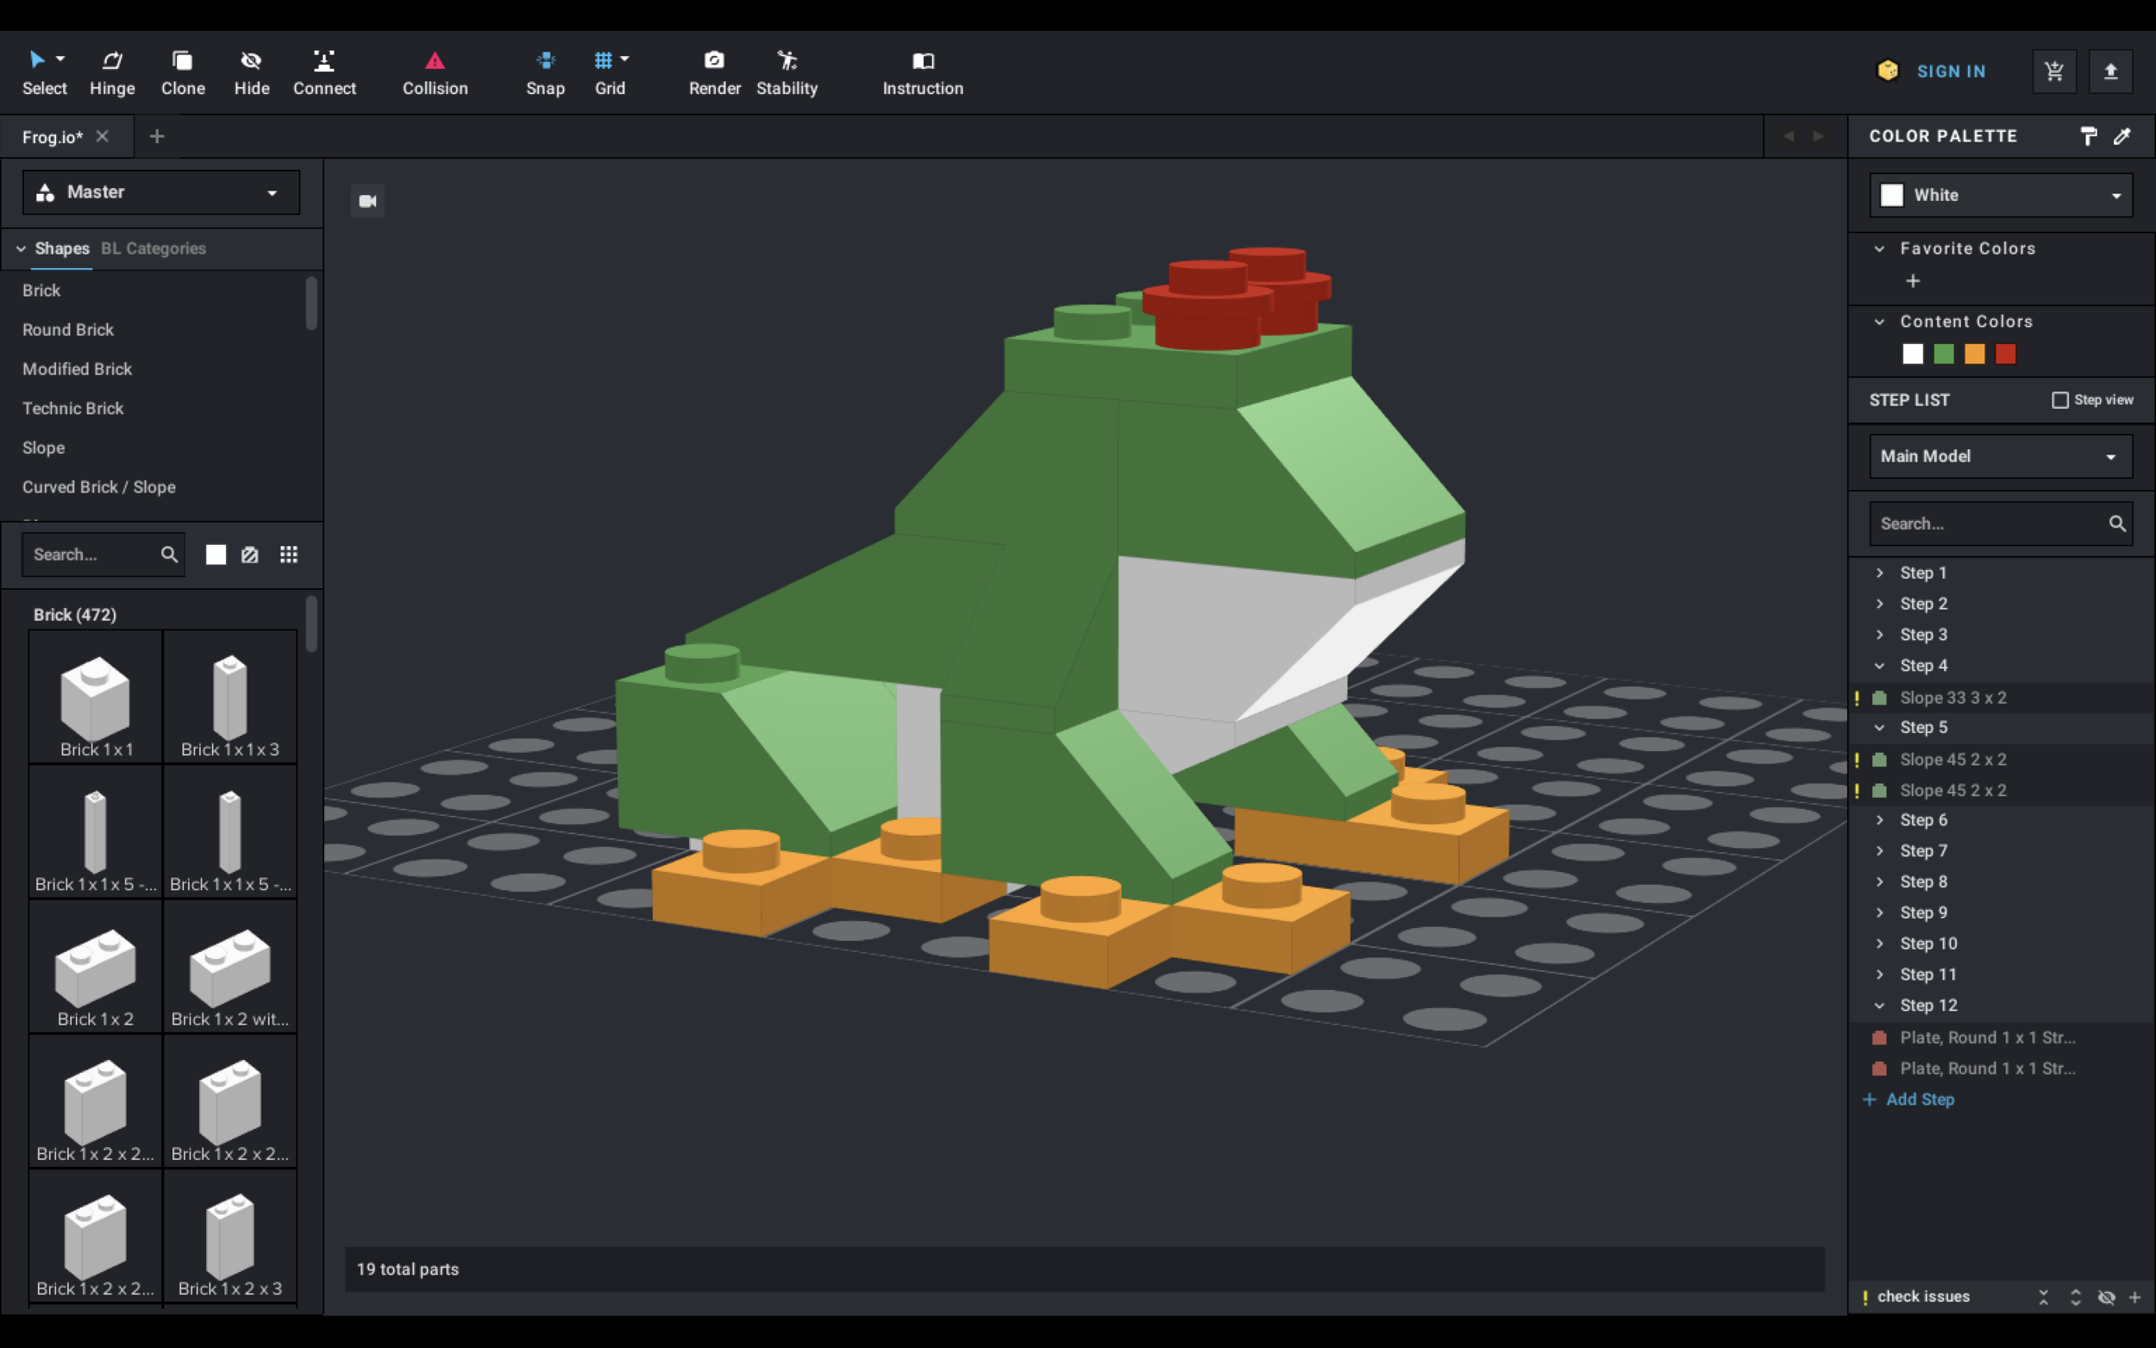
Task: Pick a color with the eyedropper
Action: 2122,135
